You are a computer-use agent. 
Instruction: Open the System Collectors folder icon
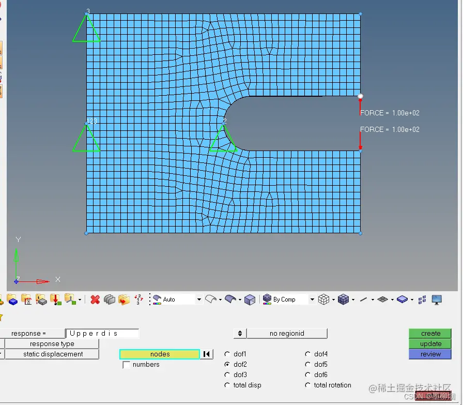(x=70, y=299)
